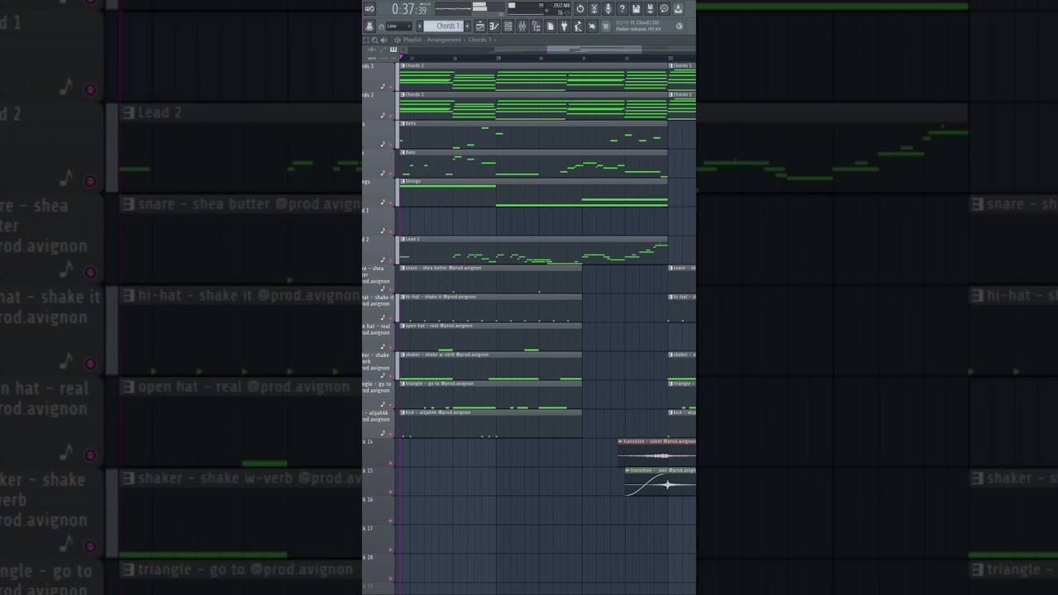
Task: Open the speech bubble project info icon
Action: [x=664, y=9]
